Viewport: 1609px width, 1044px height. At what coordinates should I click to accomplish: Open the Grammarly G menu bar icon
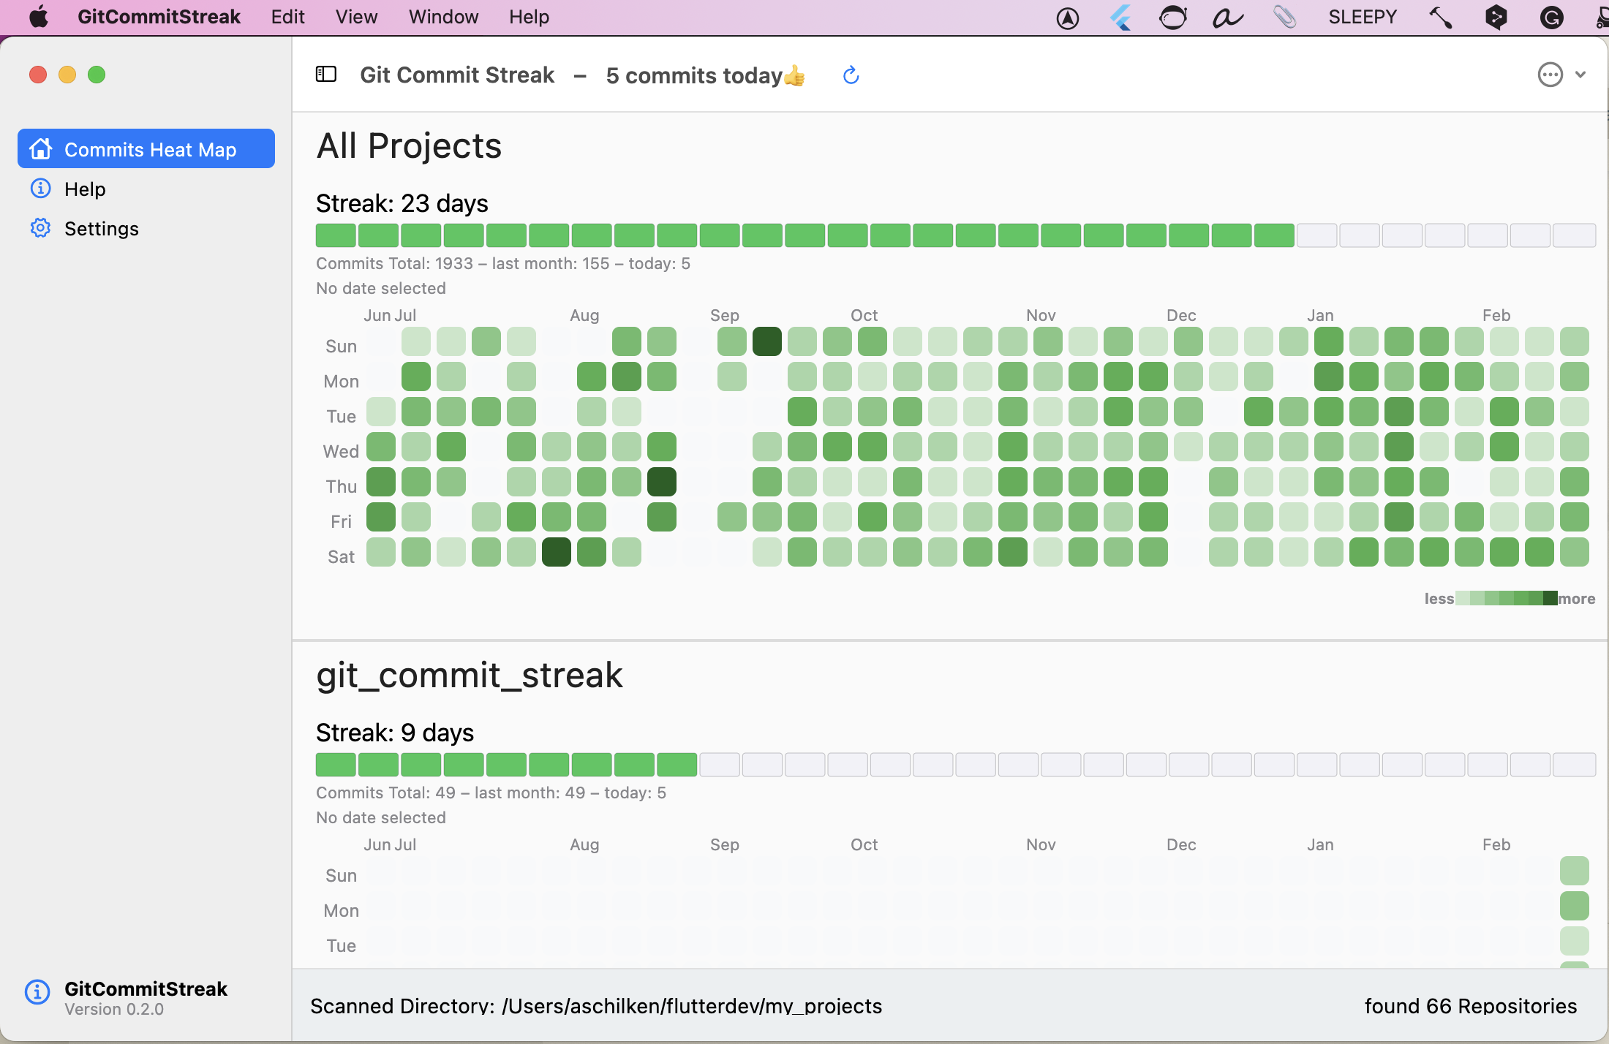pos(1551,17)
